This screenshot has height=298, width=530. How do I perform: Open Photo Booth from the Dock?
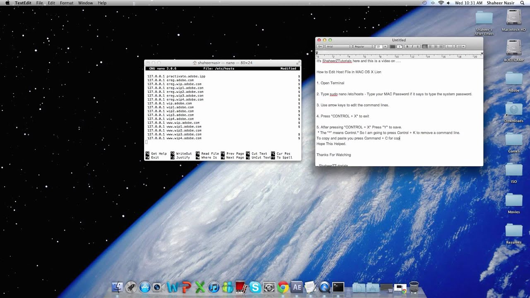(x=241, y=287)
